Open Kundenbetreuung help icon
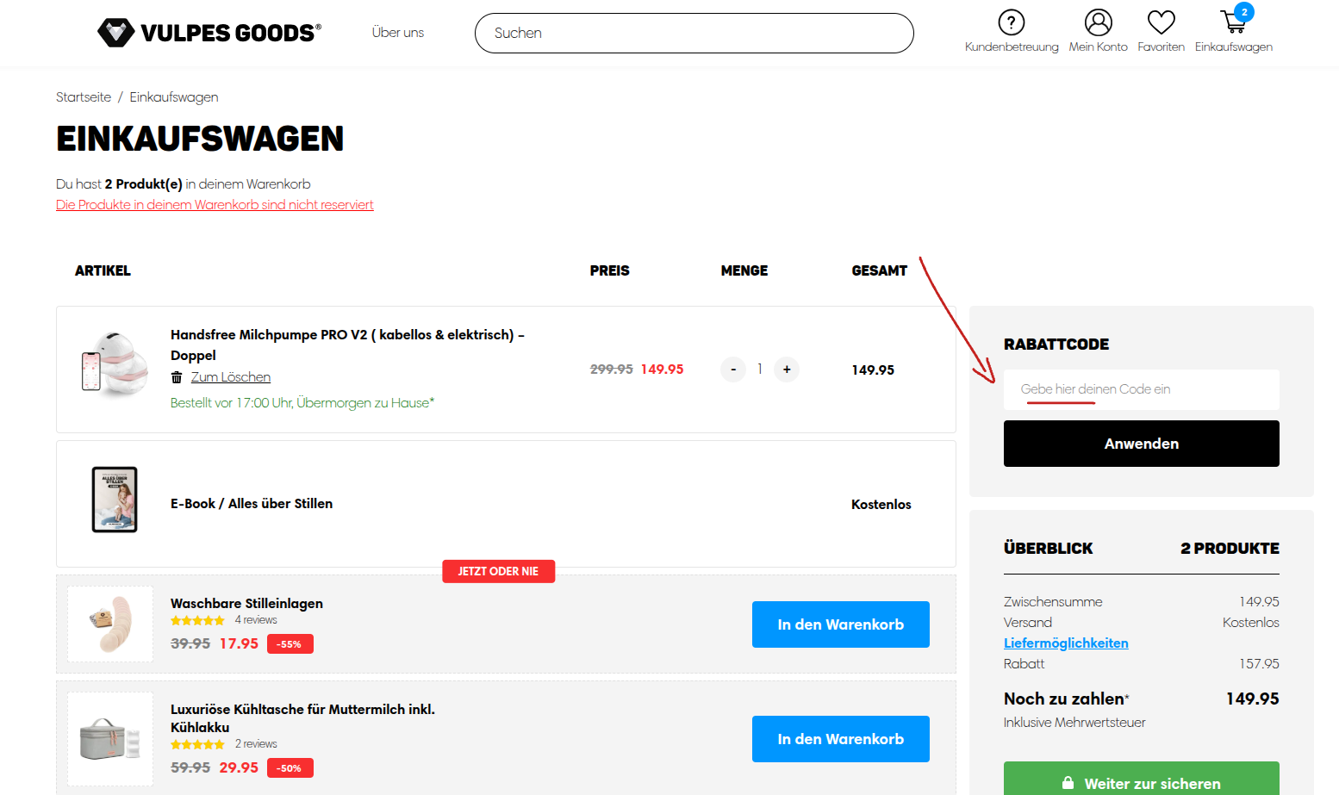The height and width of the screenshot is (795, 1339). pos(1011,22)
